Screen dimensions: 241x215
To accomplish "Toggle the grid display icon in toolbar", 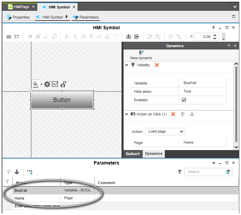I will (x=9, y=37).
